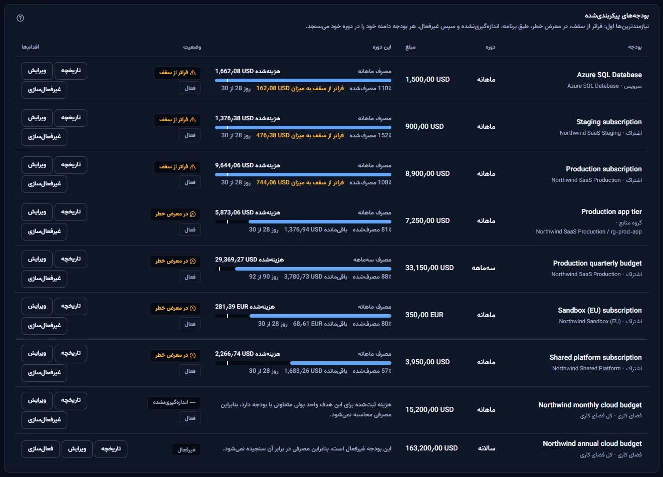Click the at-risk icon for Sandbox (EU) subscription
Image resolution: width=663 pixels, height=477 pixels.
[x=193, y=308]
